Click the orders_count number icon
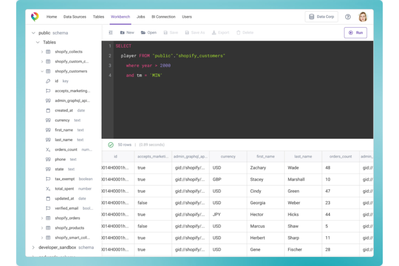This screenshot has width=399, height=266. [48, 150]
